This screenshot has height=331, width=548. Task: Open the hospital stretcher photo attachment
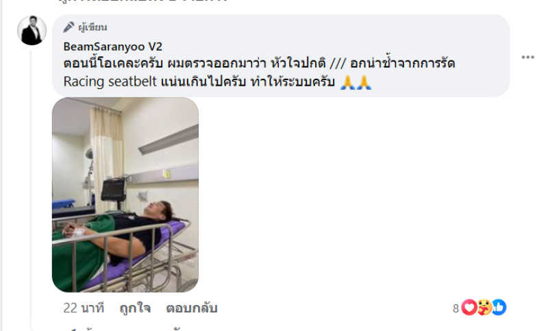[125, 195]
